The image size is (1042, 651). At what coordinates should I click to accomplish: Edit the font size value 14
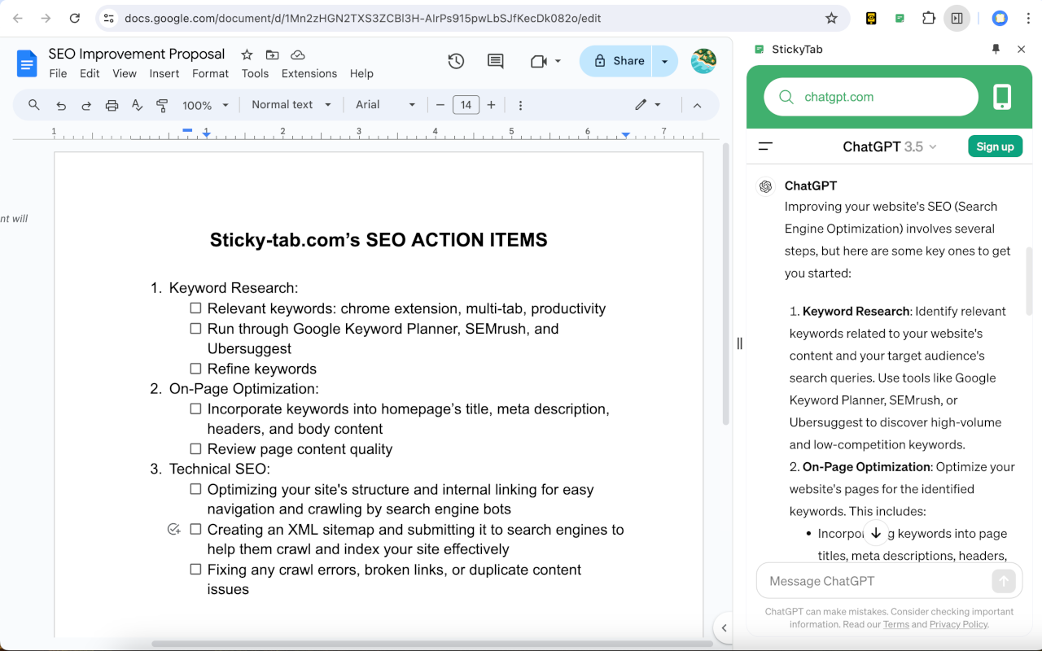pos(466,105)
